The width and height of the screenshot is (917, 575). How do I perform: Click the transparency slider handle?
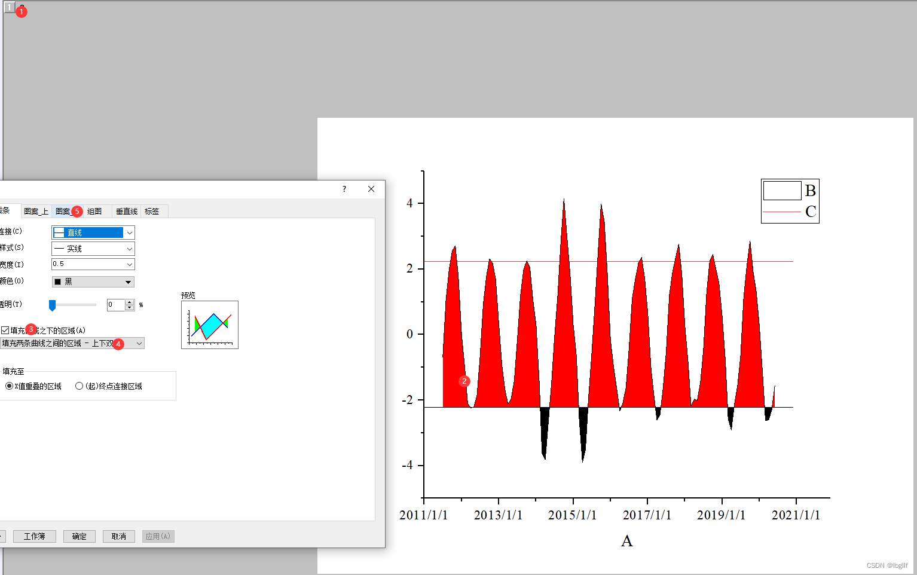click(53, 305)
